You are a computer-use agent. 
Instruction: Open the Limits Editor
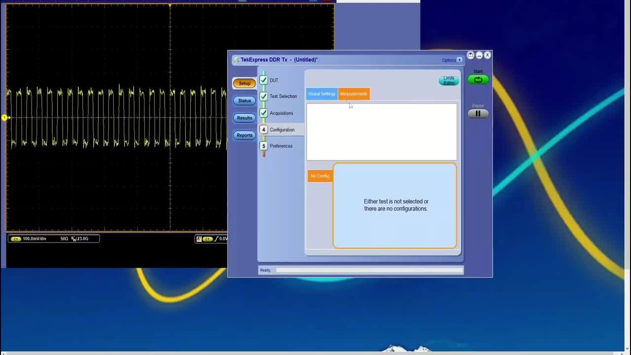point(448,80)
